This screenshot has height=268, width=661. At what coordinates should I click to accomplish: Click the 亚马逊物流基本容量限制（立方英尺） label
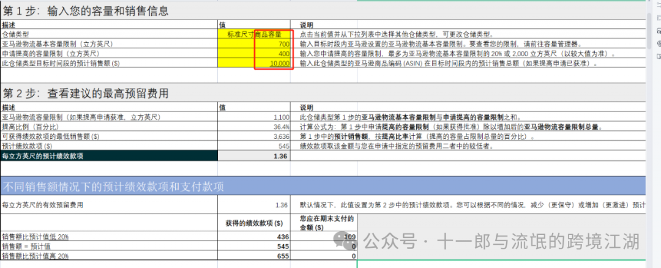coord(58,44)
